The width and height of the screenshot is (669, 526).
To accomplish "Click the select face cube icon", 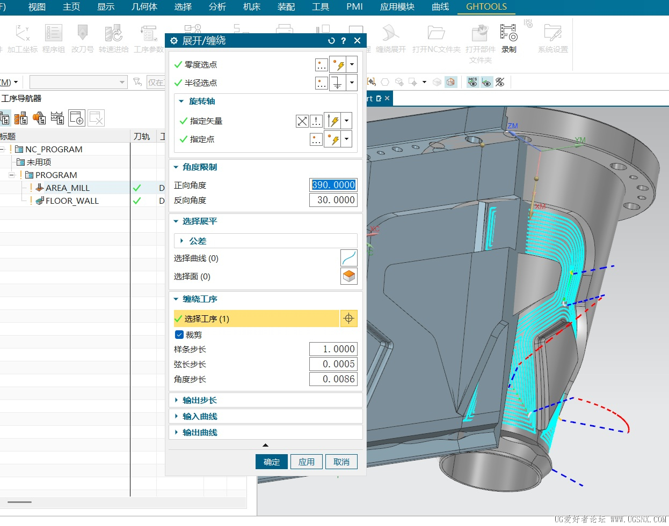I will [349, 276].
